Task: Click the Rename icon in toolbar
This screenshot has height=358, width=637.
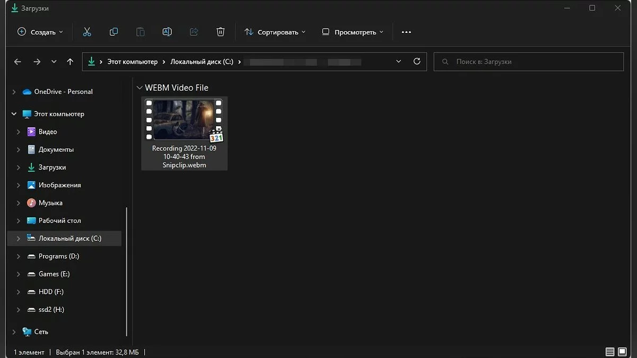Action: [167, 32]
